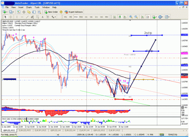Open the View menu
Viewport: 189px width, 137px height.
coord(13,7)
